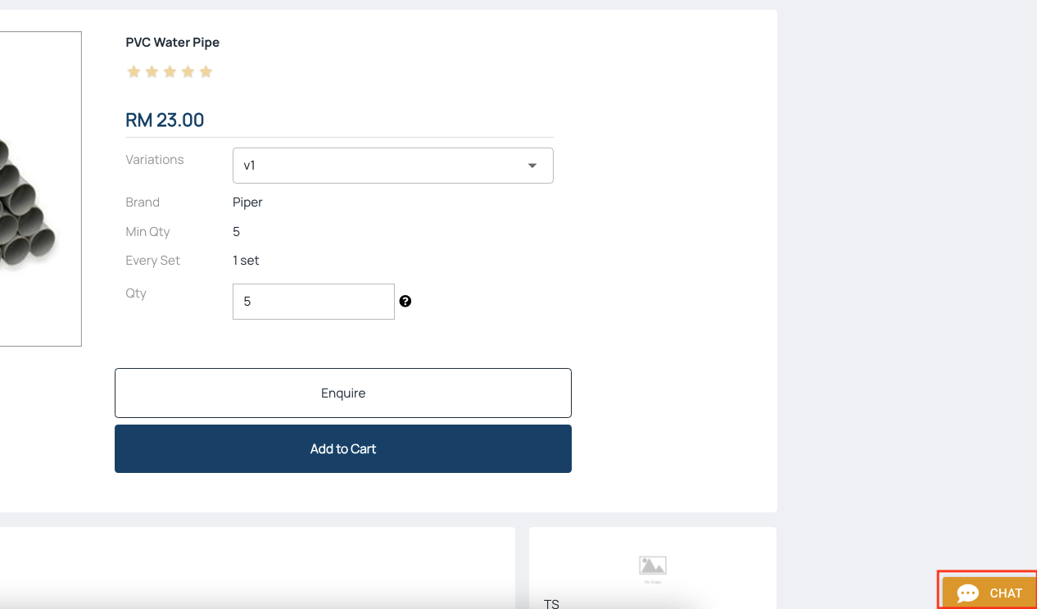
Task: Click the 1 set value text
Action: (246, 261)
